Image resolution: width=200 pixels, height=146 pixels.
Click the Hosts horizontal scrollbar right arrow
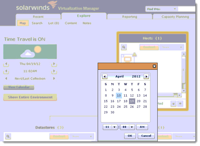tap(179, 95)
